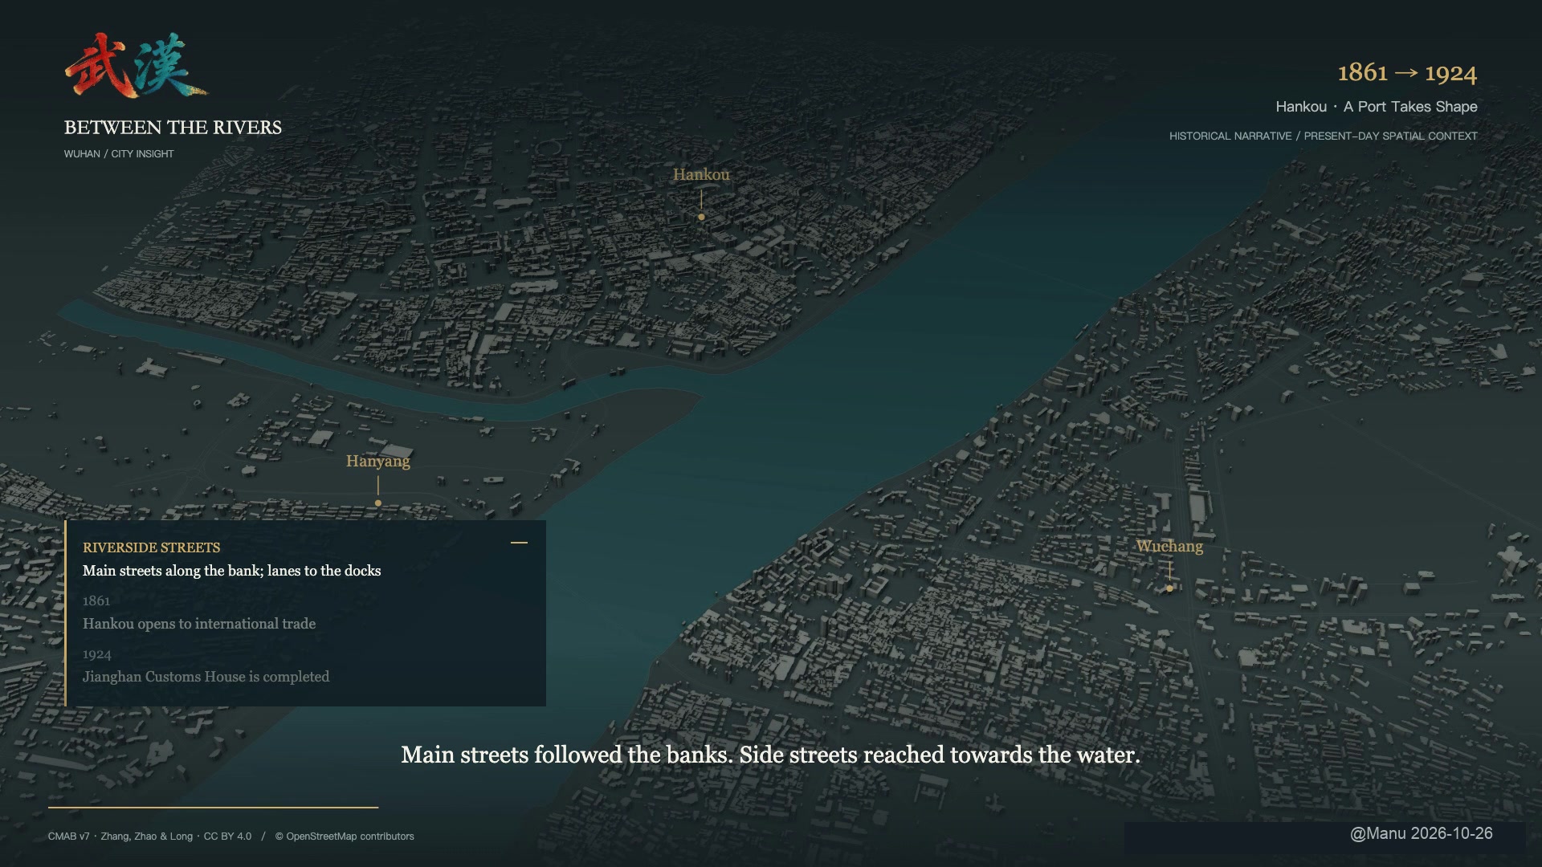Click the Wuhan / City Insight subtitle
Image resolution: width=1542 pixels, height=867 pixels.
pyautogui.click(x=119, y=153)
